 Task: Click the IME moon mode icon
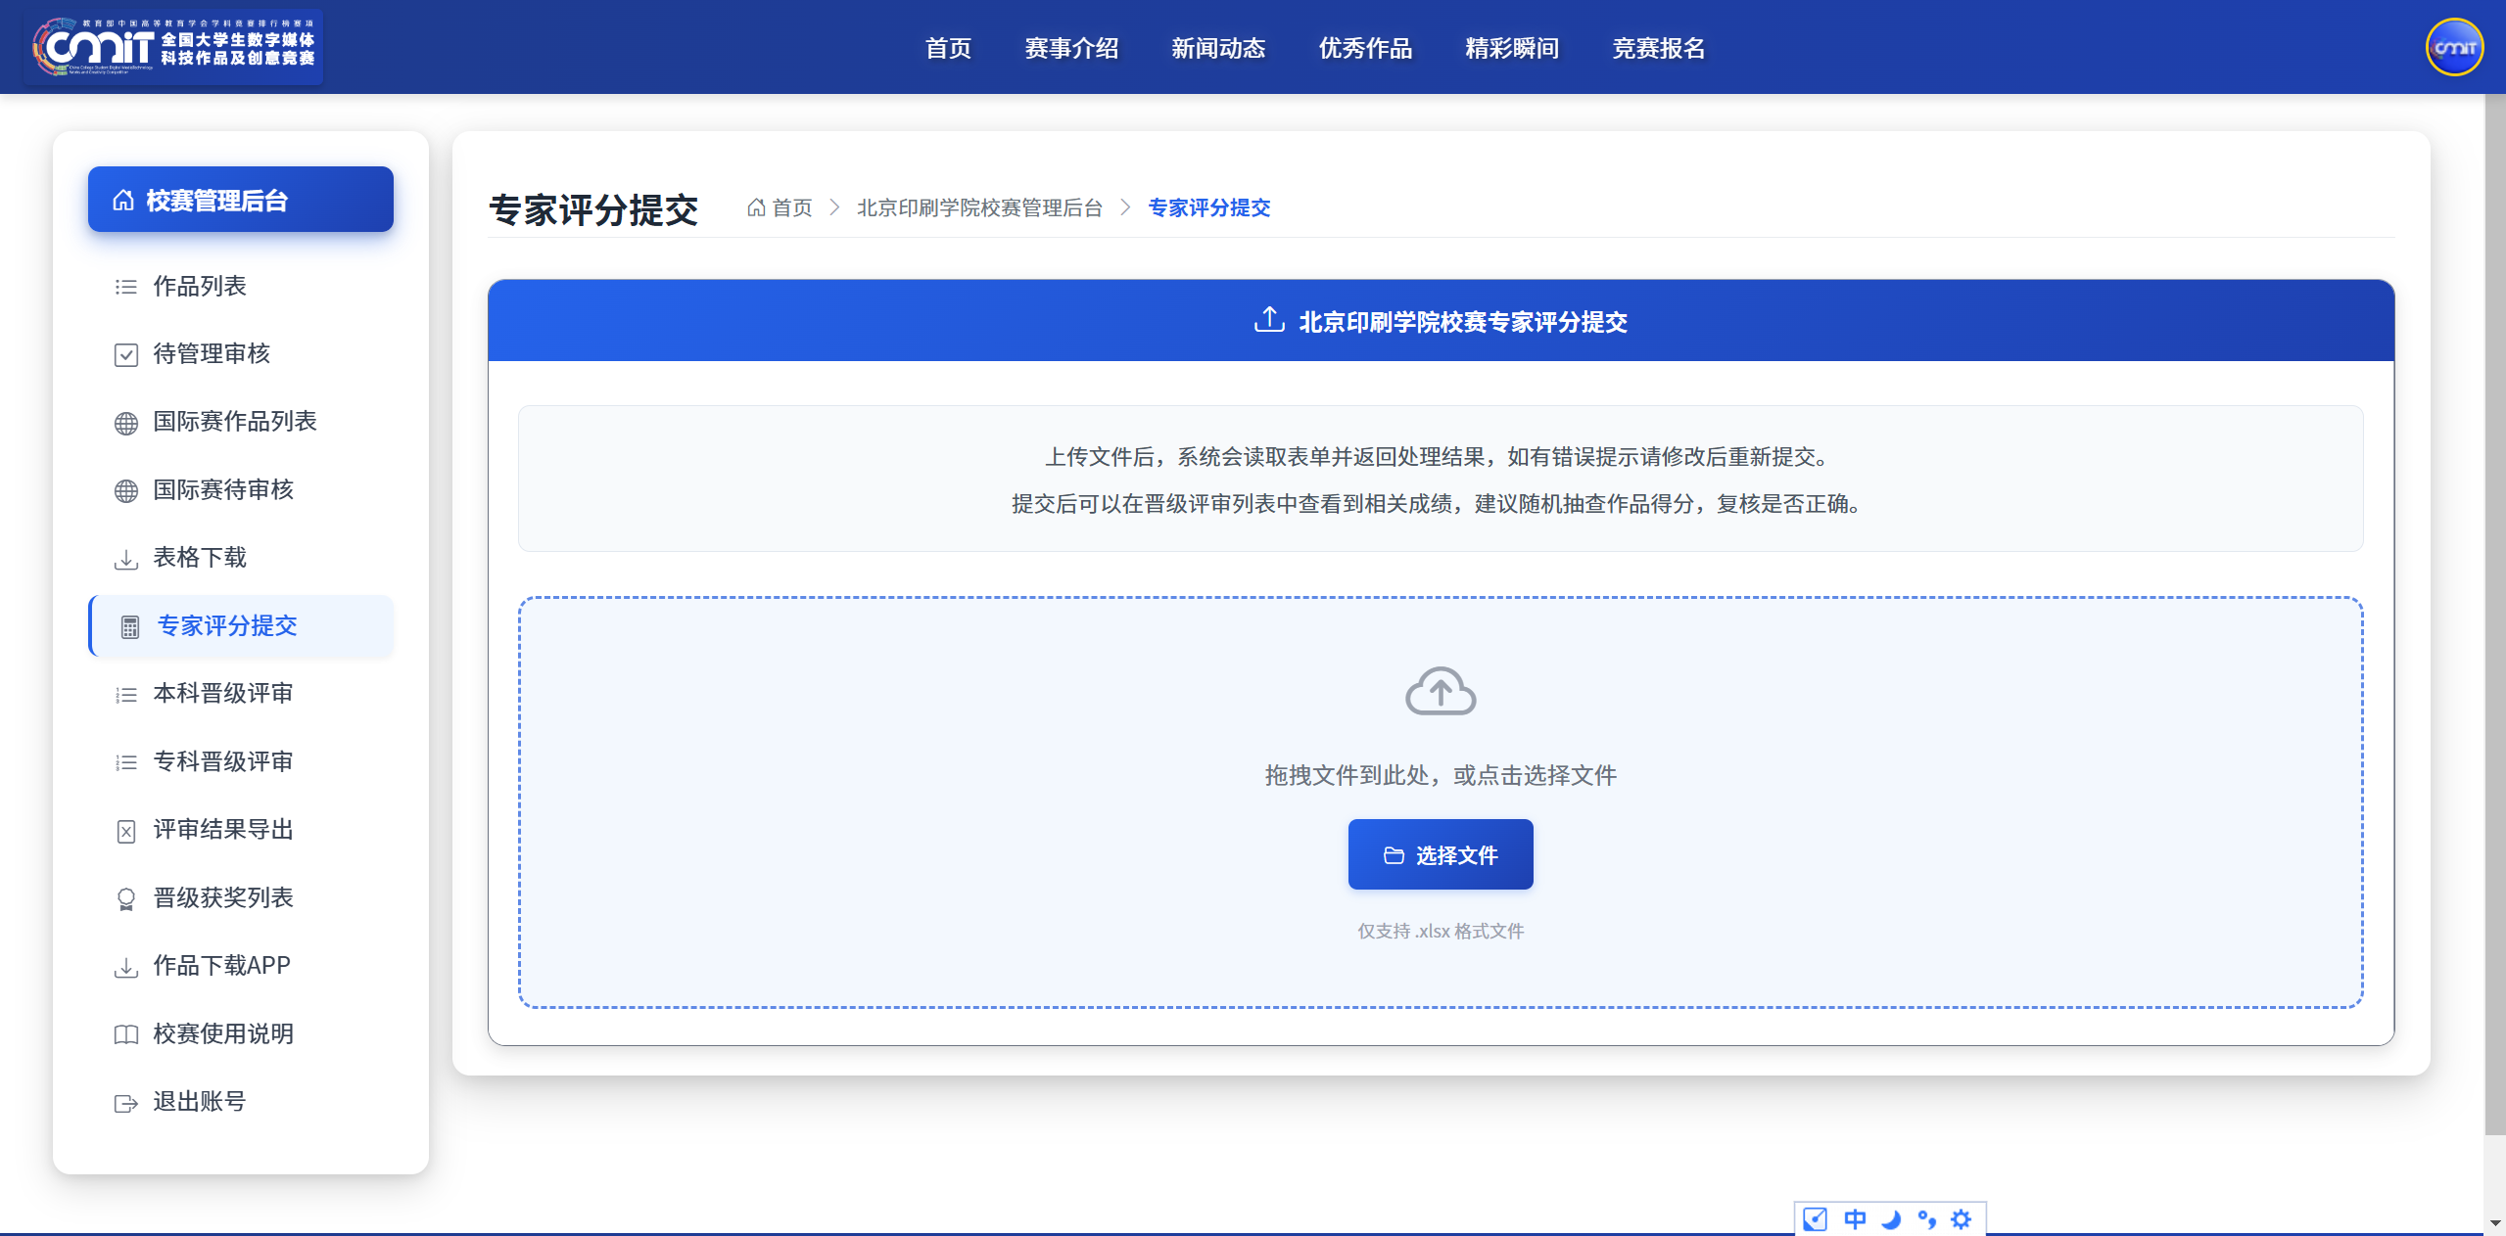click(x=1891, y=1219)
